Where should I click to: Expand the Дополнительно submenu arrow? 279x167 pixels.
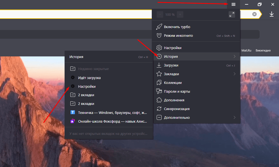(234, 117)
